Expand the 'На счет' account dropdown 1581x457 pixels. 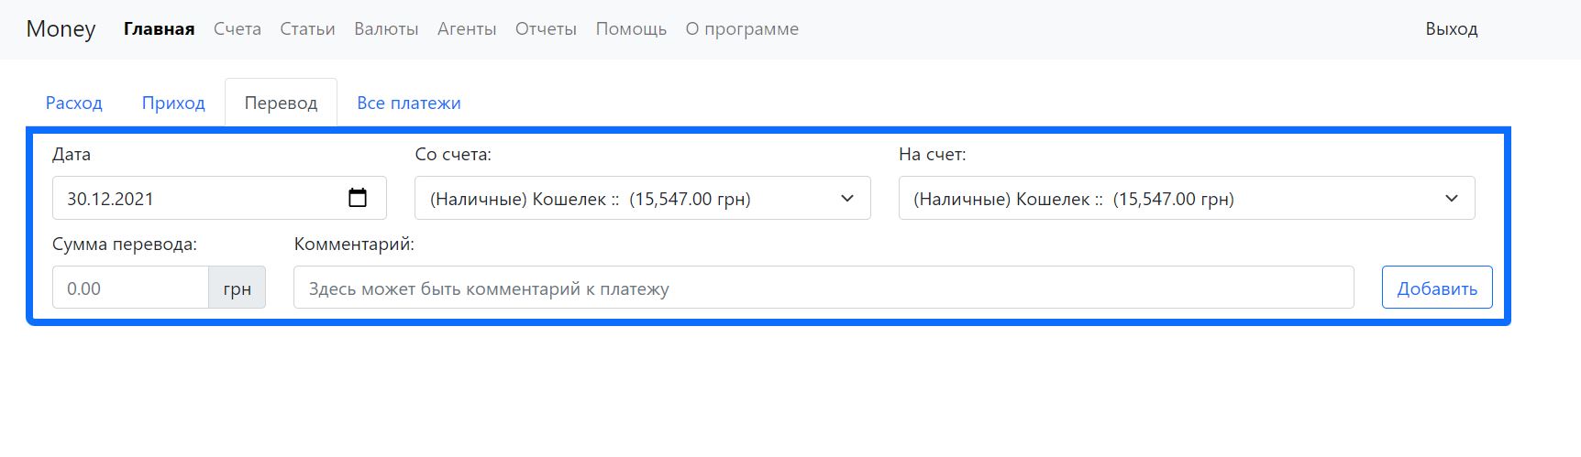(x=1186, y=199)
